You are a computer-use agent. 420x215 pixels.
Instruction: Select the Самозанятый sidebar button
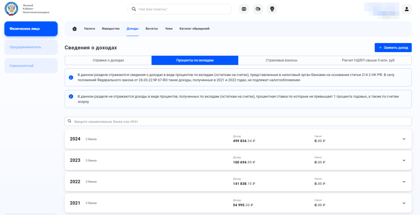click(x=31, y=66)
